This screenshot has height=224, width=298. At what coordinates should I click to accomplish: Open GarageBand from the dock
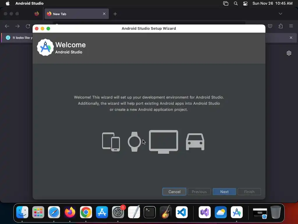click(x=166, y=212)
